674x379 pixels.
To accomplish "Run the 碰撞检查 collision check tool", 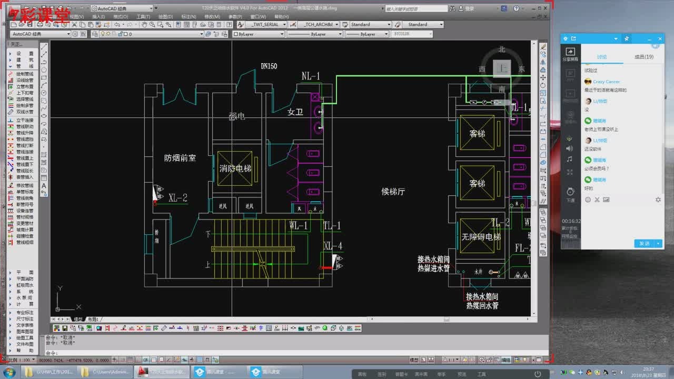I will coord(21,236).
